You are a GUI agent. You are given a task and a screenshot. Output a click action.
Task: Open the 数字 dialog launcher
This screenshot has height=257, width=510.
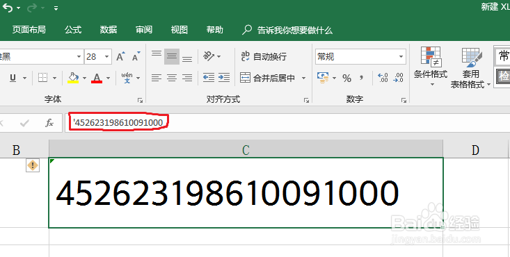[404, 101]
